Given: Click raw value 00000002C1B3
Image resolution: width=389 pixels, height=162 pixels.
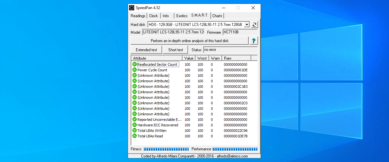Looking at the screenshot, I should pyautogui.click(x=235, y=87).
